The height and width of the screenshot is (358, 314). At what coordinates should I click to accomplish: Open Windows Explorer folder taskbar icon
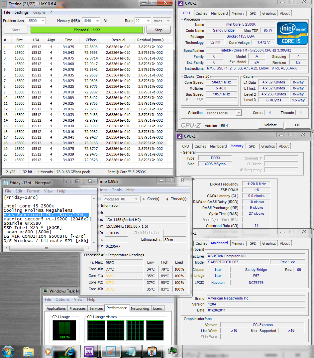click(29, 351)
